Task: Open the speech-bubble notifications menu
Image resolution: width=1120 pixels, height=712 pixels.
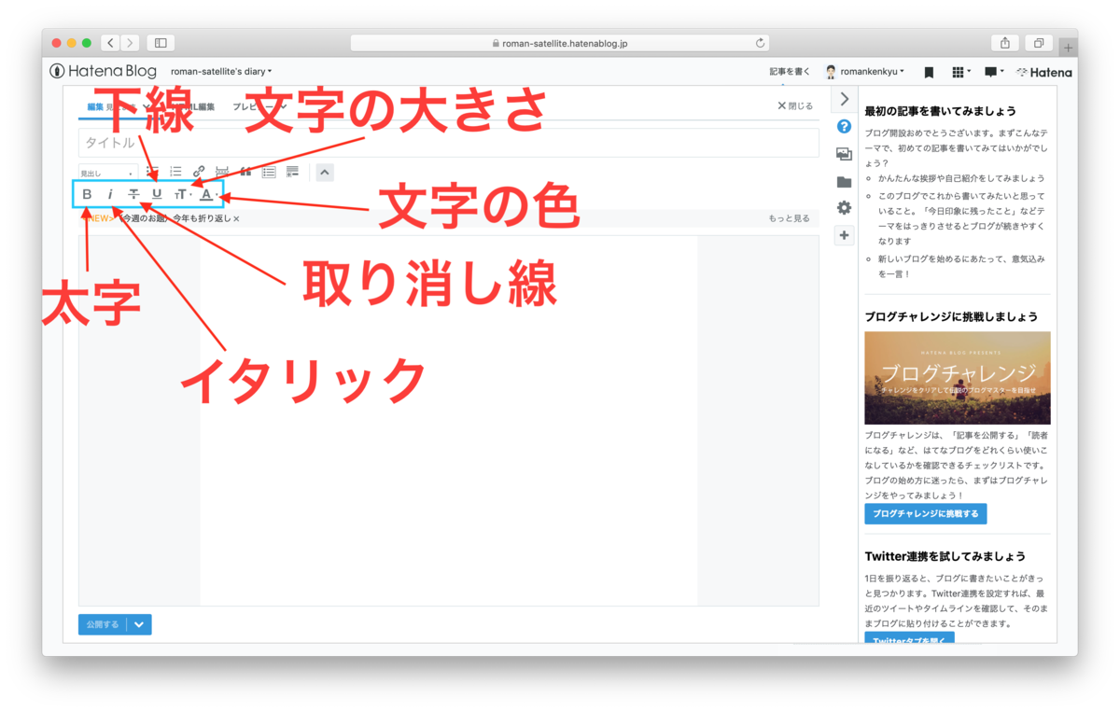Action: pos(993,72)
